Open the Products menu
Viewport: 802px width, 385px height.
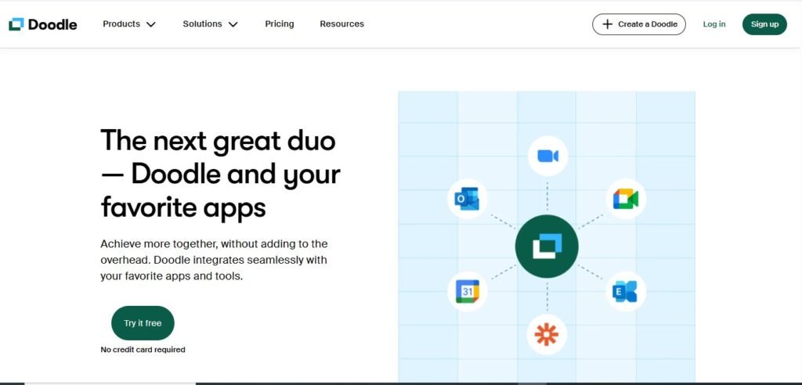pos(129,24)
